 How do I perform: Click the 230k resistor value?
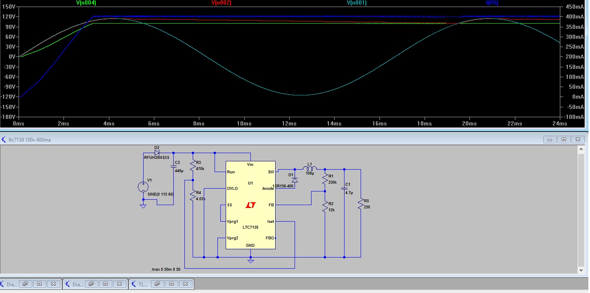click(x=333, y=182)
